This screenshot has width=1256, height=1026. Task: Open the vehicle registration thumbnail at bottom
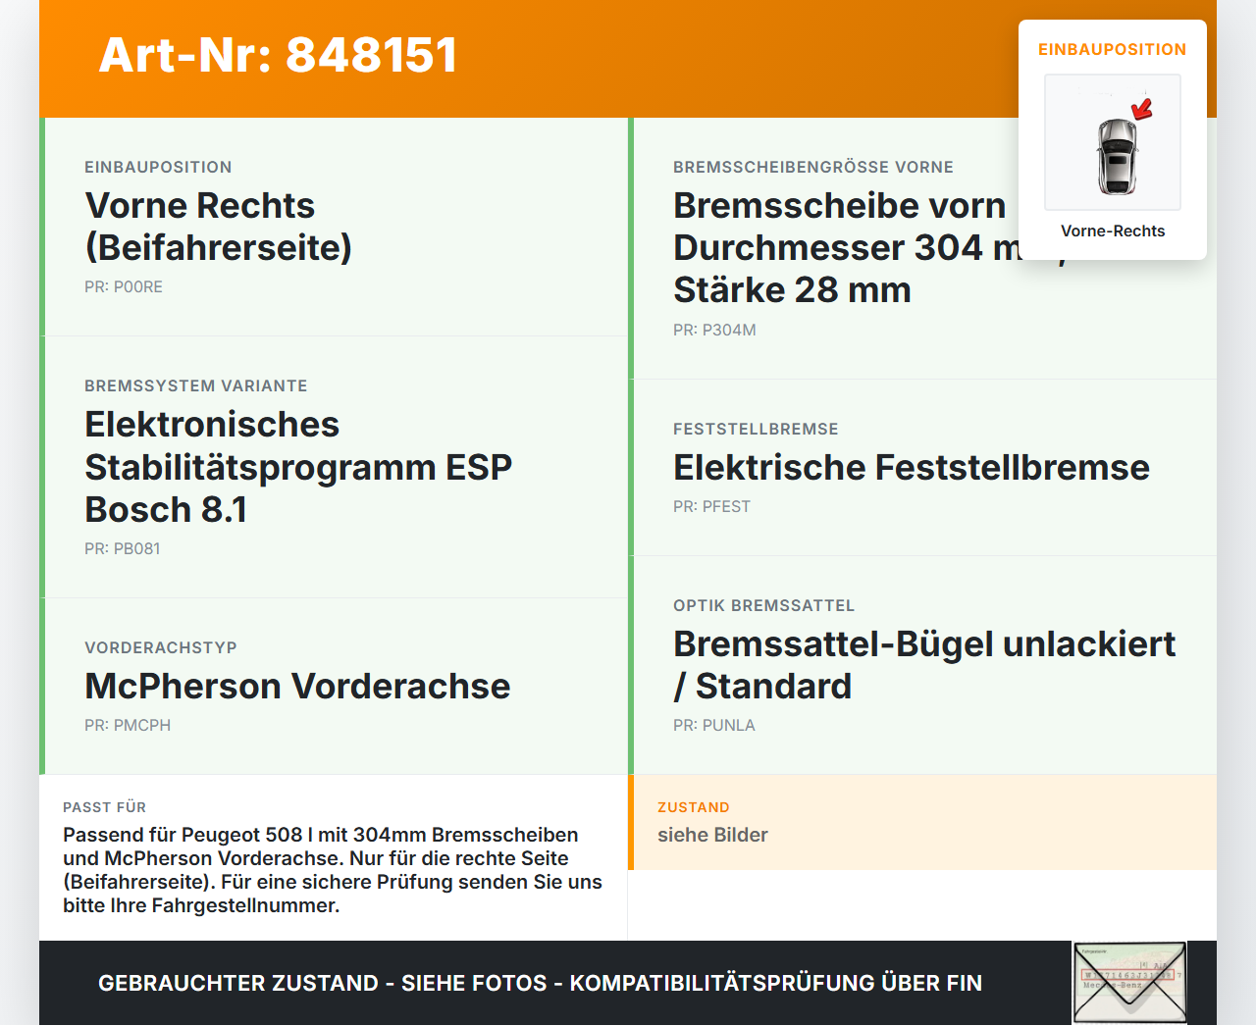coord(1130,983)
